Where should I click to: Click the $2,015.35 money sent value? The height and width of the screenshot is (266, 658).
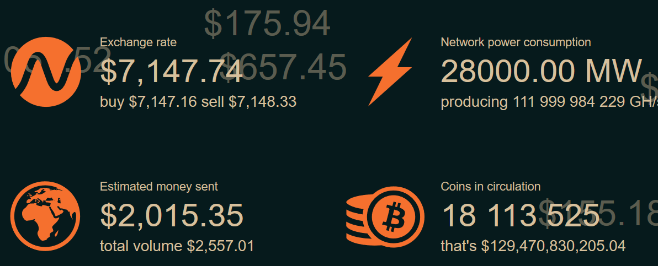[x=172, y=216]
